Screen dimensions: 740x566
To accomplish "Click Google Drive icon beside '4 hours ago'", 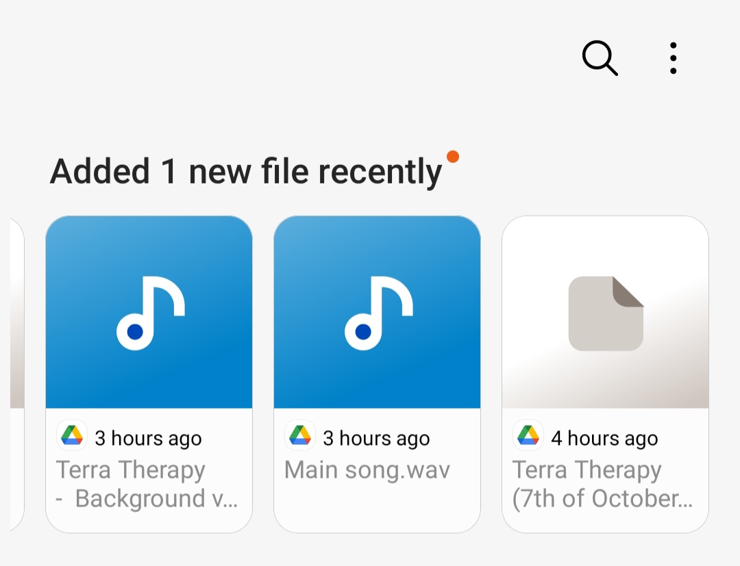I will coord(528,436).
